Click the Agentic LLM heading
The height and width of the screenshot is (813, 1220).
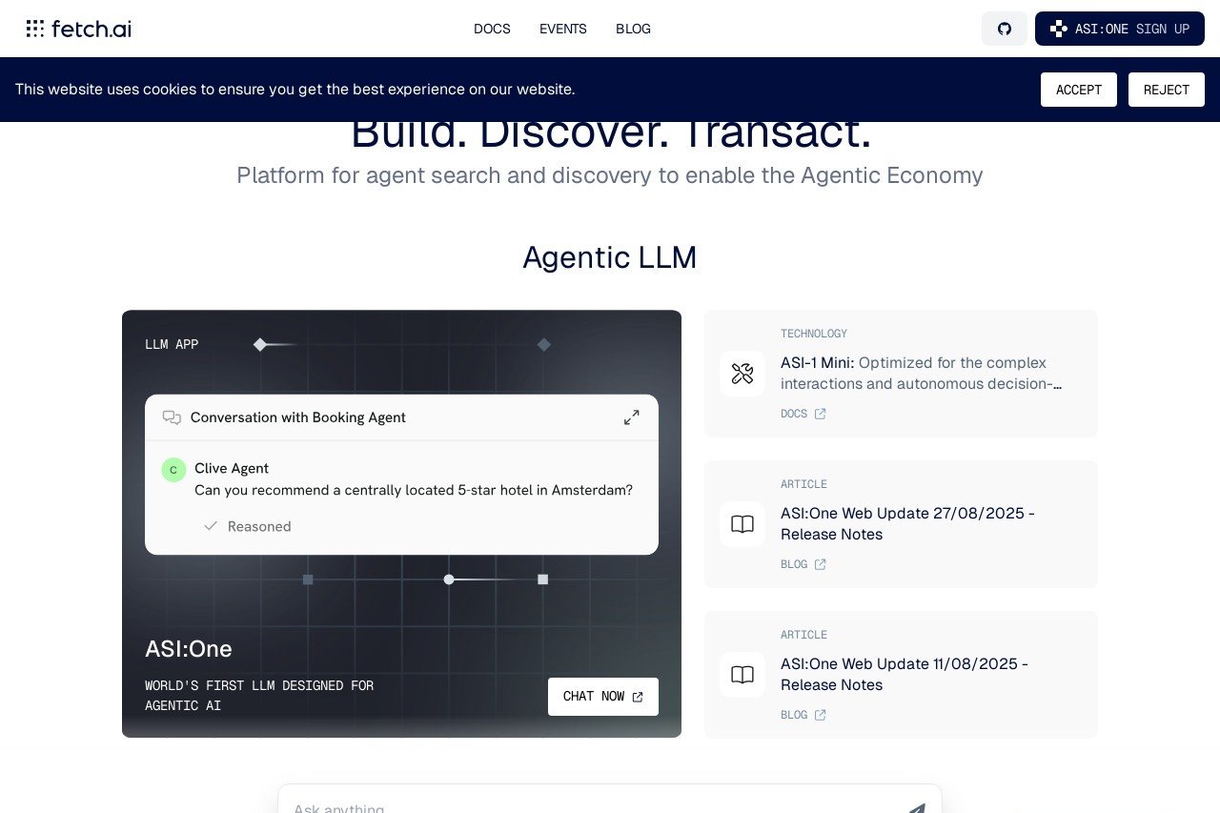pyautogui.click(x=610, y=257)
